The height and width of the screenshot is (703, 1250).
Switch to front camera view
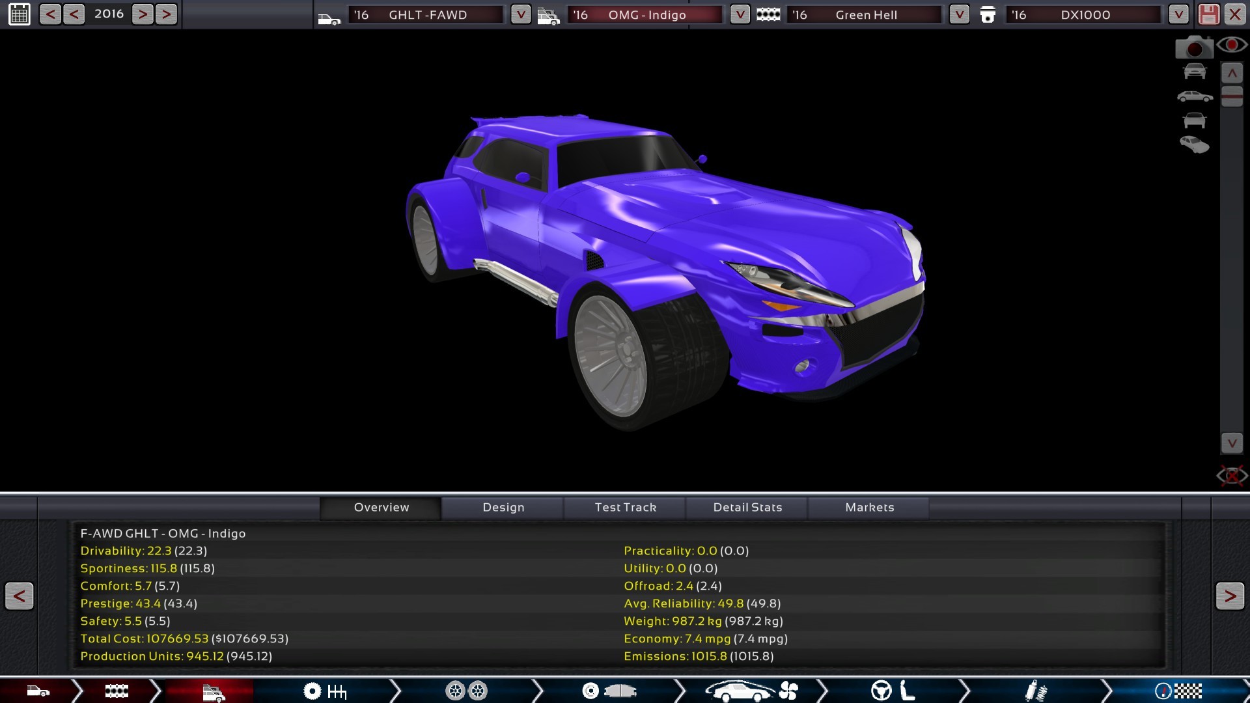pyautogui.click(x=1195, y=72)
